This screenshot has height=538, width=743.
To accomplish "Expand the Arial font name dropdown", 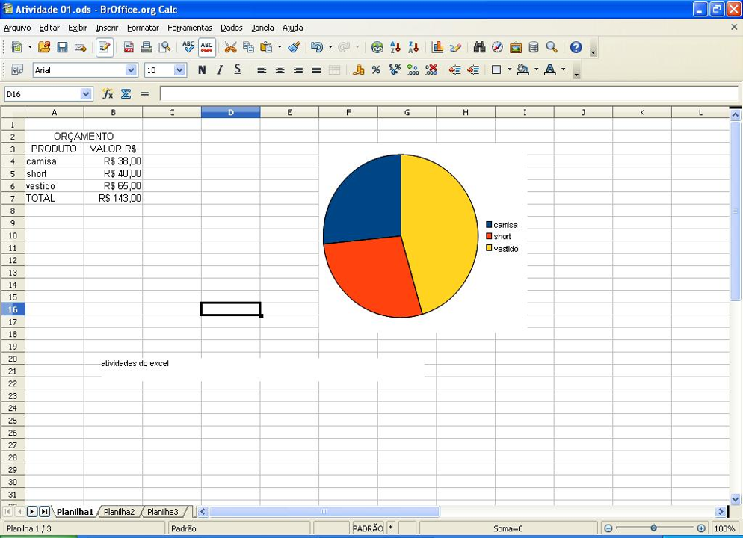I will (132, 70).
